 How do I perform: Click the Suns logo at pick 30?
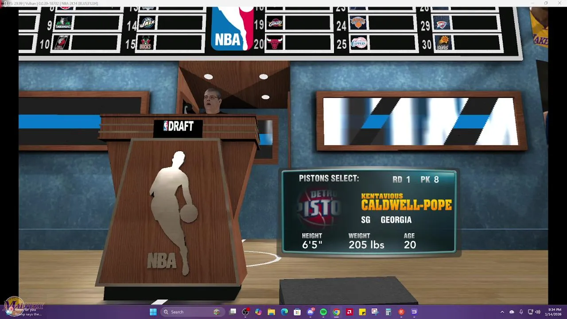(443, 43)
